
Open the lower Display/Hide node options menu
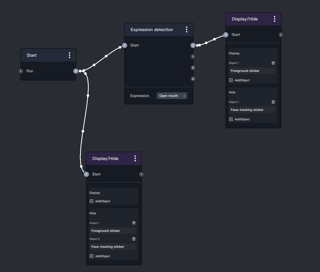tap(135, 158)
